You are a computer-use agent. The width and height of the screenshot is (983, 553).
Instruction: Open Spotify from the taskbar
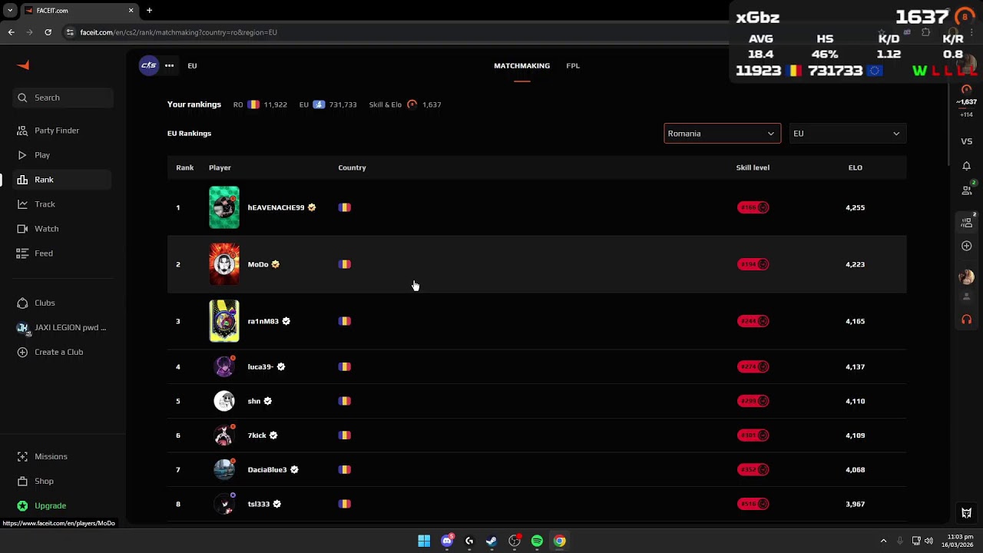coord(537,541)
